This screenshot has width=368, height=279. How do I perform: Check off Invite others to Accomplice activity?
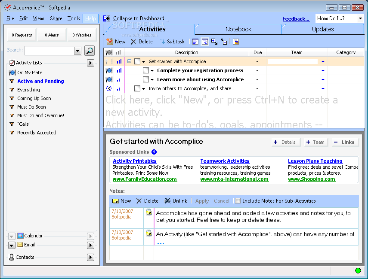137,88
